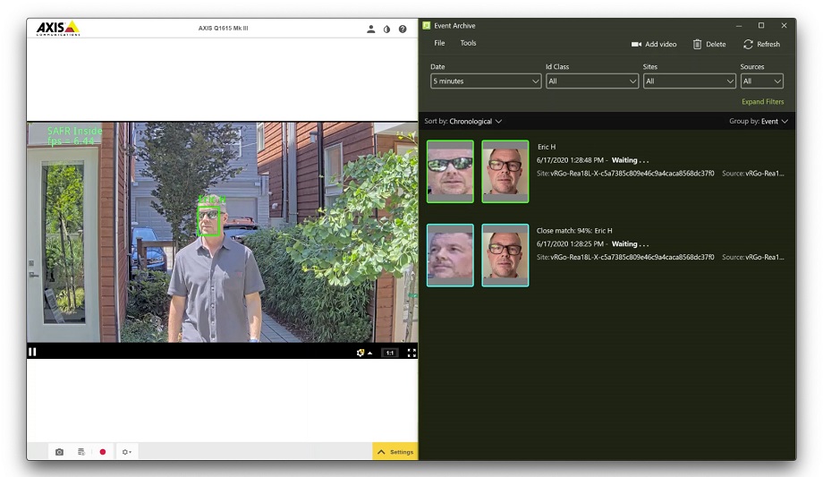This screenshot has width=823, height=477.
Task: Open the user account icon in AXIS header
Action: pyautogui.click(x=370, y=29)
